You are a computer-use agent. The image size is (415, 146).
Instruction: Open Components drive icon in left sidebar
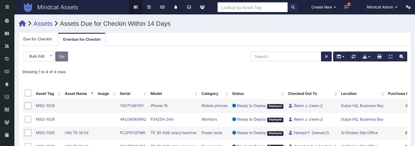[7, 97]
